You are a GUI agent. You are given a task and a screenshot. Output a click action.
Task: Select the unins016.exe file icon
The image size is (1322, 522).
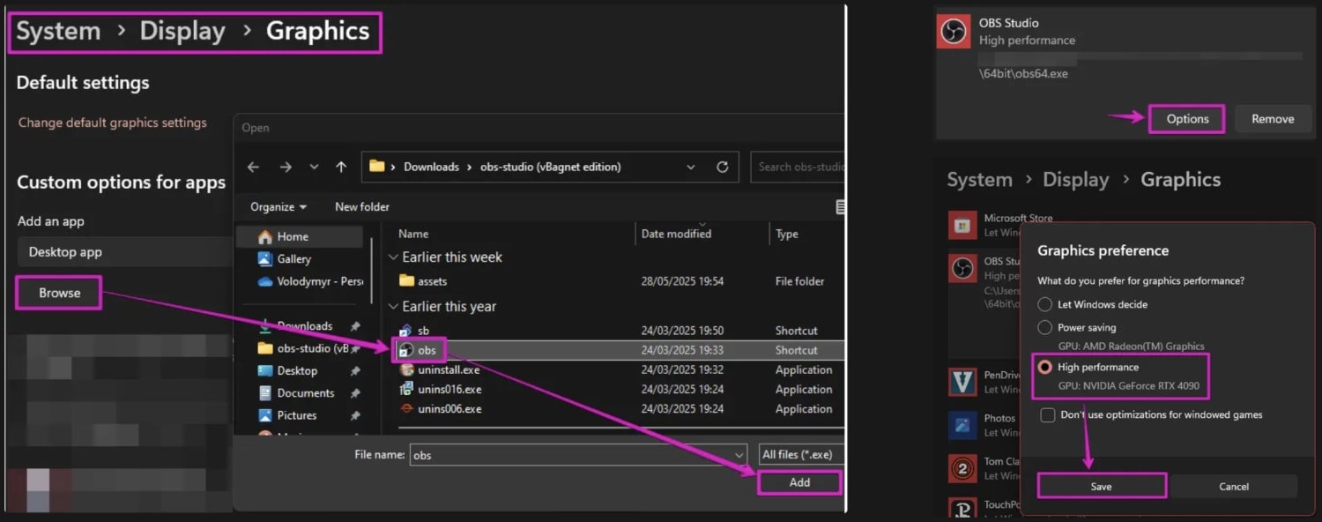pos(406,389)
